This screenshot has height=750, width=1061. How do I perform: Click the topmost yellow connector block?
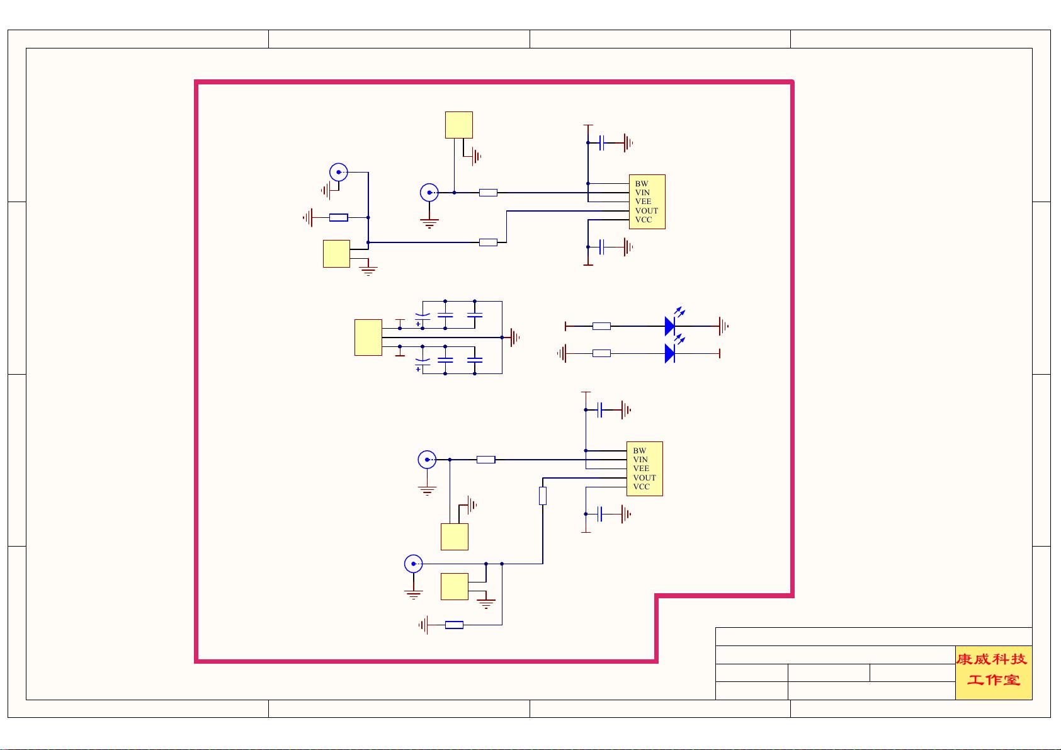[458, 125]
